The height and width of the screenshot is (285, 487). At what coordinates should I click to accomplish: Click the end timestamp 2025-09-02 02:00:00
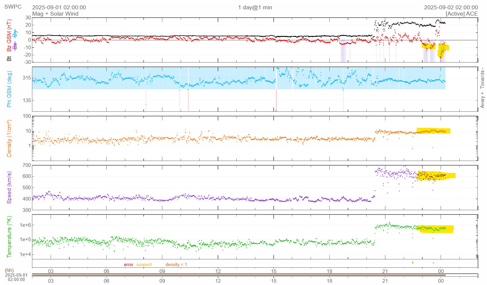[451, 7]
